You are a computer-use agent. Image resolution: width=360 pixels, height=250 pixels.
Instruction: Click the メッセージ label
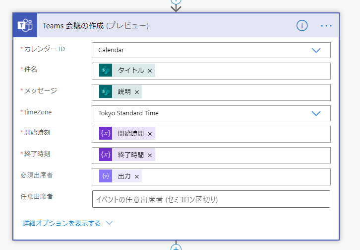click(x=40, y=90)
